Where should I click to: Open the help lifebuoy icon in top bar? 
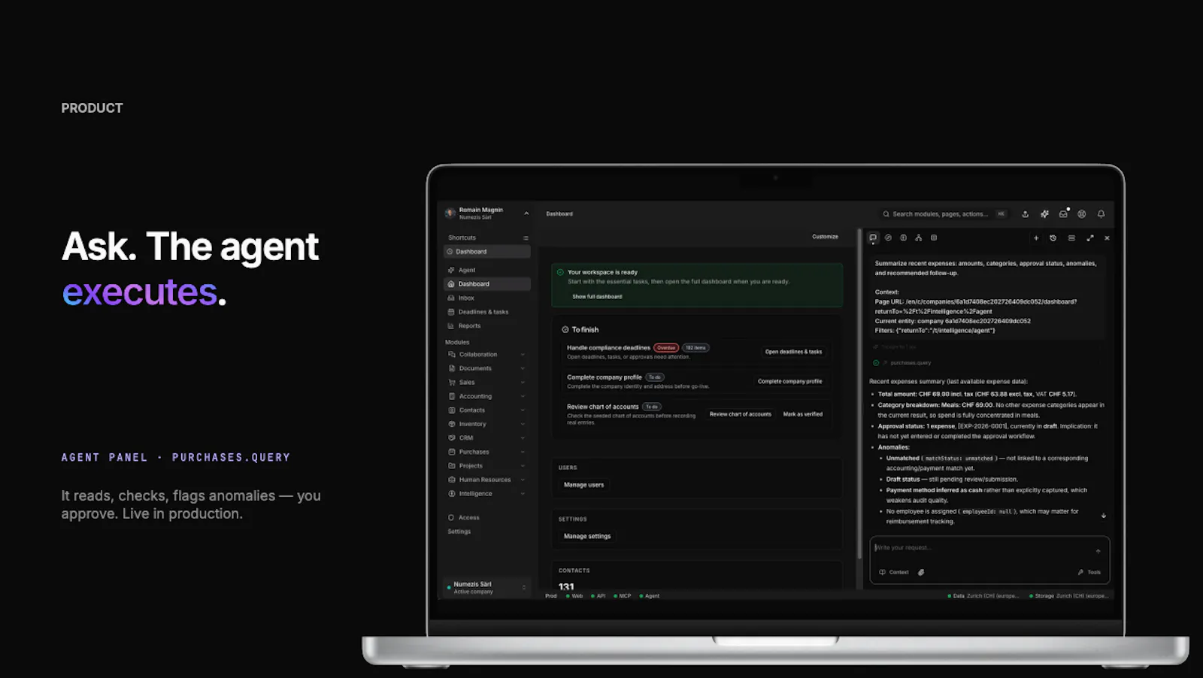click(1082, 214)
